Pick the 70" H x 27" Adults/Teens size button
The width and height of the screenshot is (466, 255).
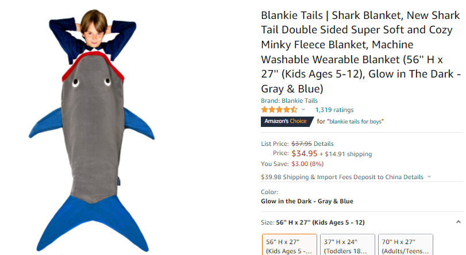[x=406, y=246]
